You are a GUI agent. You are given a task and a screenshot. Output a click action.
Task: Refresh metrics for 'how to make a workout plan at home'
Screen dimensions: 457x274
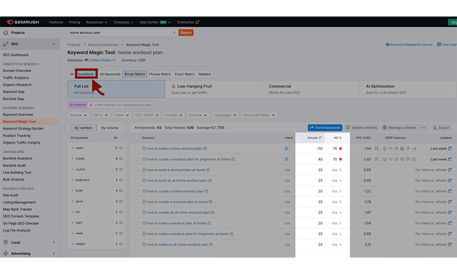(x=450, y=223)
